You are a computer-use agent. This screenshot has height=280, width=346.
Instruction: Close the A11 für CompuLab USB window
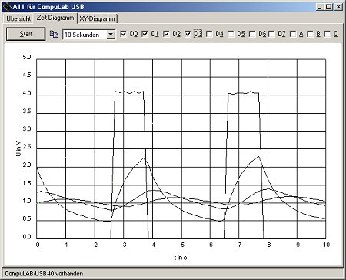(338, 7)
